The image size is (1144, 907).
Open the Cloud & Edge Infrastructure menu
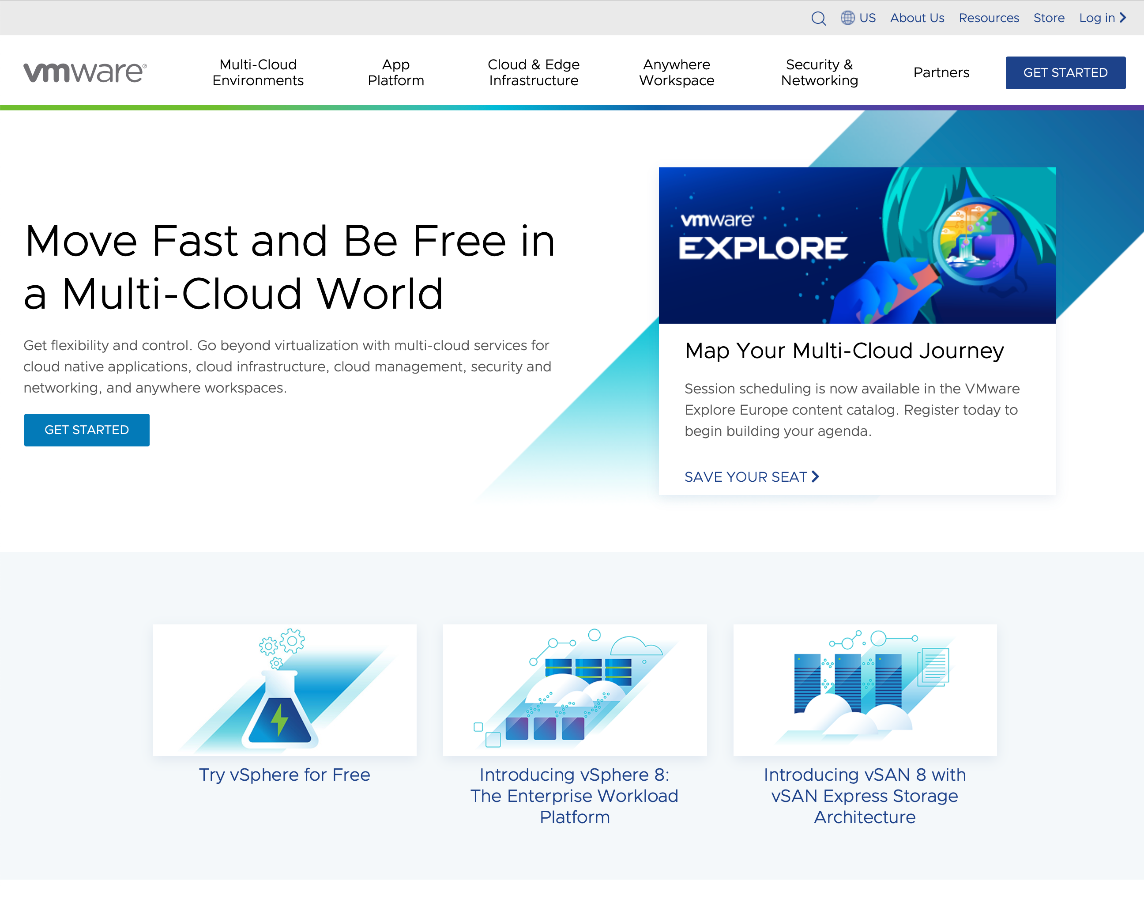533,72
